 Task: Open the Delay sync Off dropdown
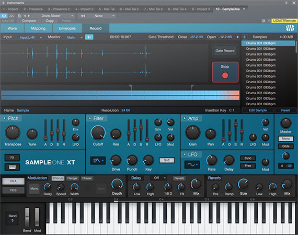click(x=159, y=178)
